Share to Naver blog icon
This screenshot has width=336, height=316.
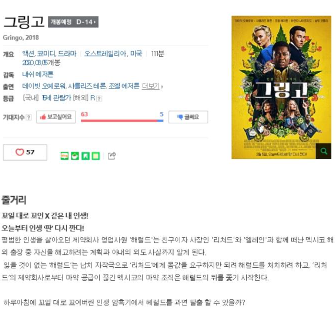pyautogui.click(x=64, y=156)
